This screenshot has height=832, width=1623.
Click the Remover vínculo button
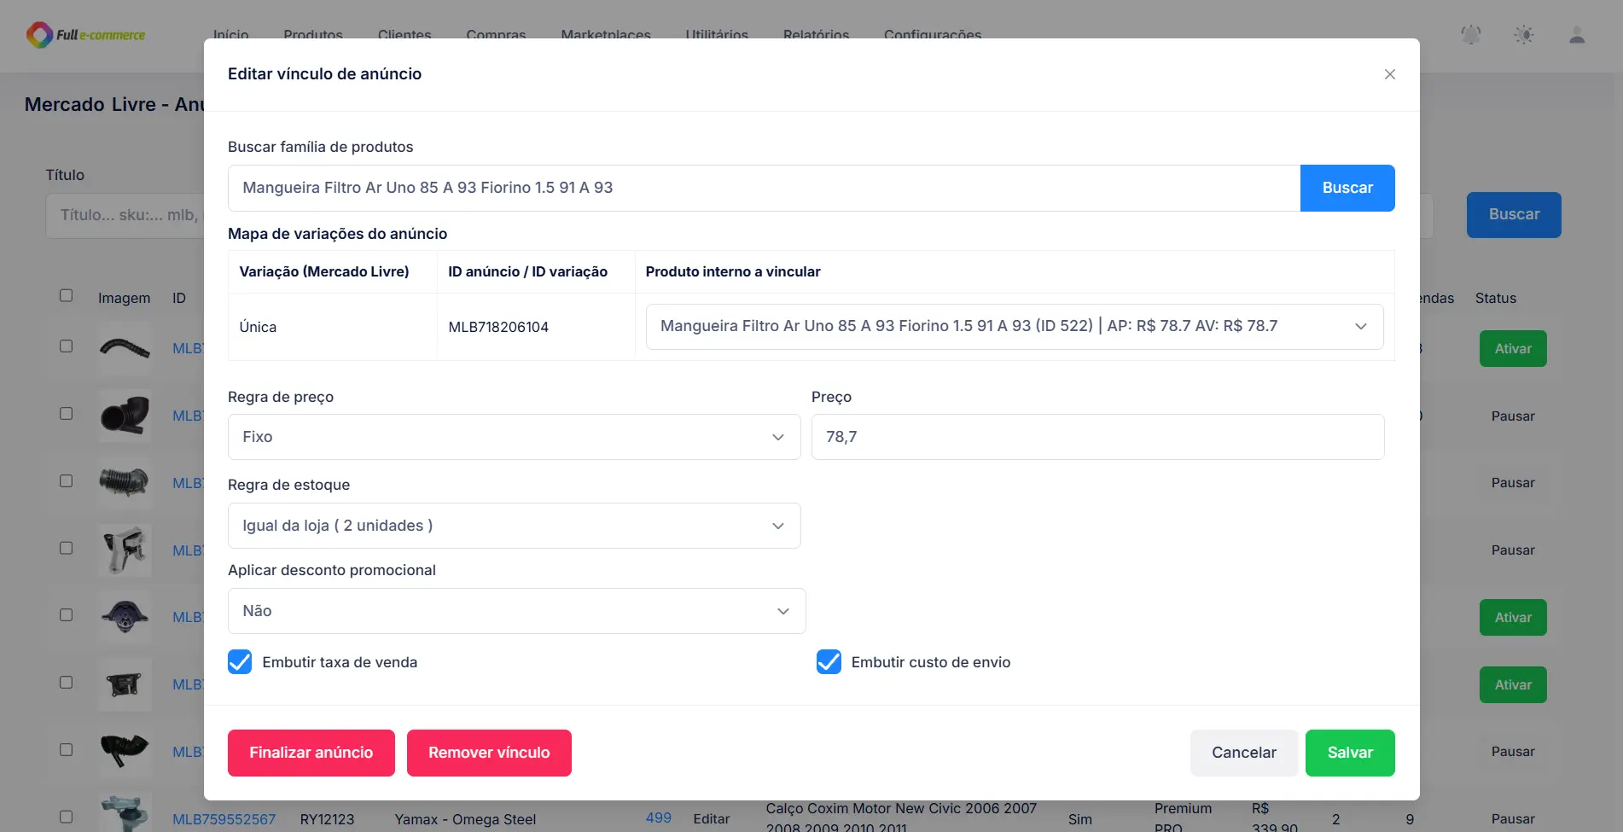tap(489, 753)
